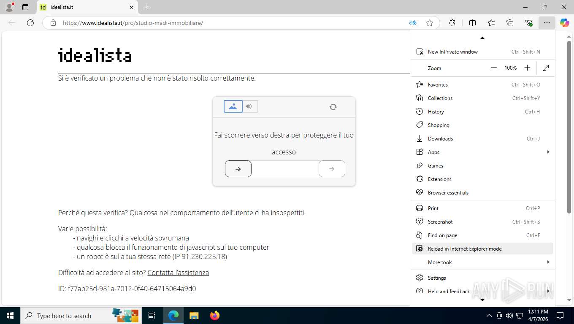Image resolution: width=574 pixels, height=324 pixels.
Task: Open the notification center icon
Action: coord(560,316)
